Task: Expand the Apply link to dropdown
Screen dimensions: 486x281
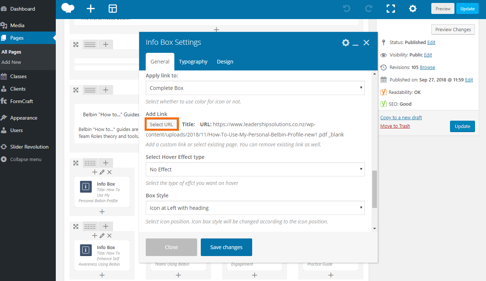Action: [x=255, y=88]
